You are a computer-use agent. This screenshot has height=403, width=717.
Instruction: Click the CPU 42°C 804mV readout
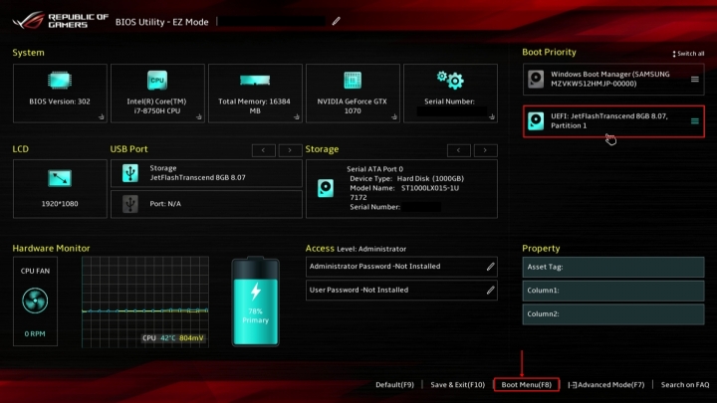[x=173, y=338]
